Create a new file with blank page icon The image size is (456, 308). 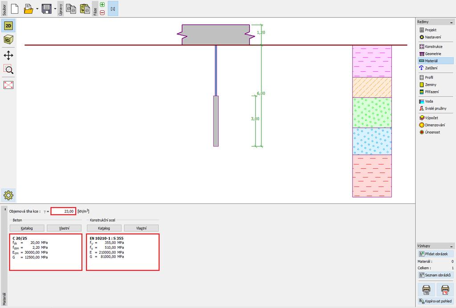point(15,9)
